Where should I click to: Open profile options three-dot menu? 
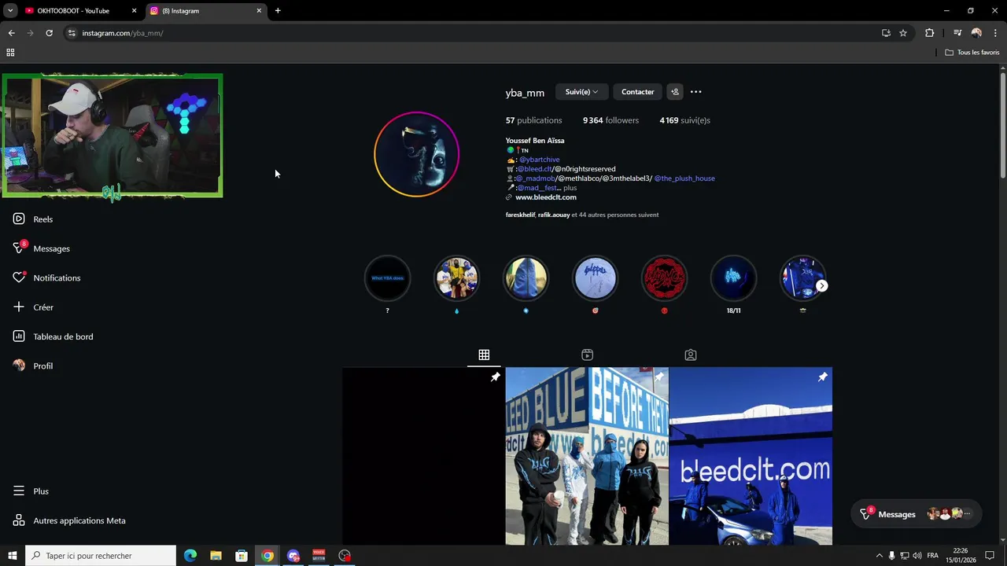pyautogui.click(x=695, y=92)
